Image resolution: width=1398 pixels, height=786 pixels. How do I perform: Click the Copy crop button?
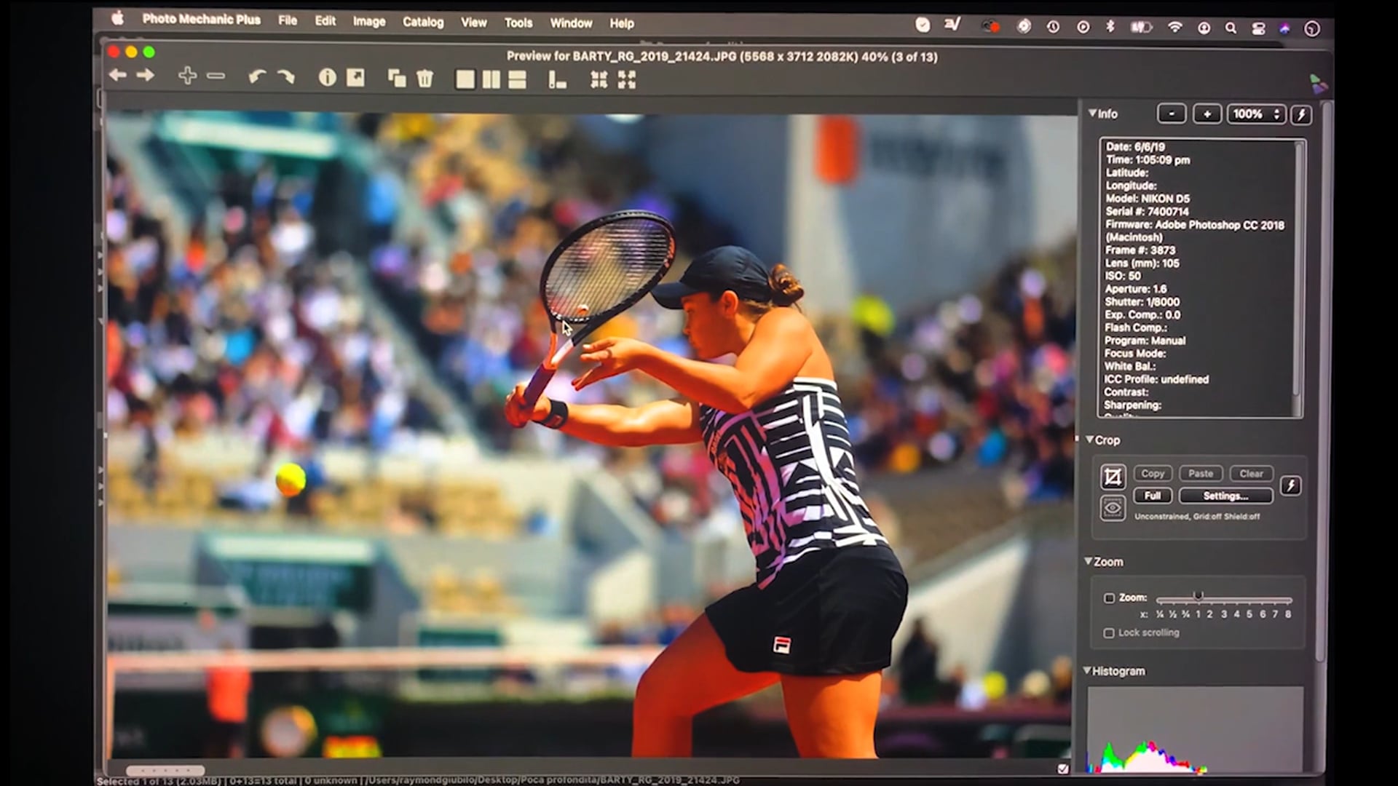1153,474
